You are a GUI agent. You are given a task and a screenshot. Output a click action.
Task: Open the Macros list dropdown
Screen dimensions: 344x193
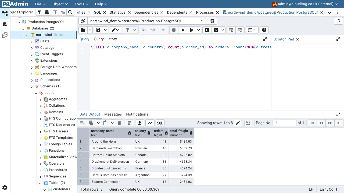click(252, 30)
